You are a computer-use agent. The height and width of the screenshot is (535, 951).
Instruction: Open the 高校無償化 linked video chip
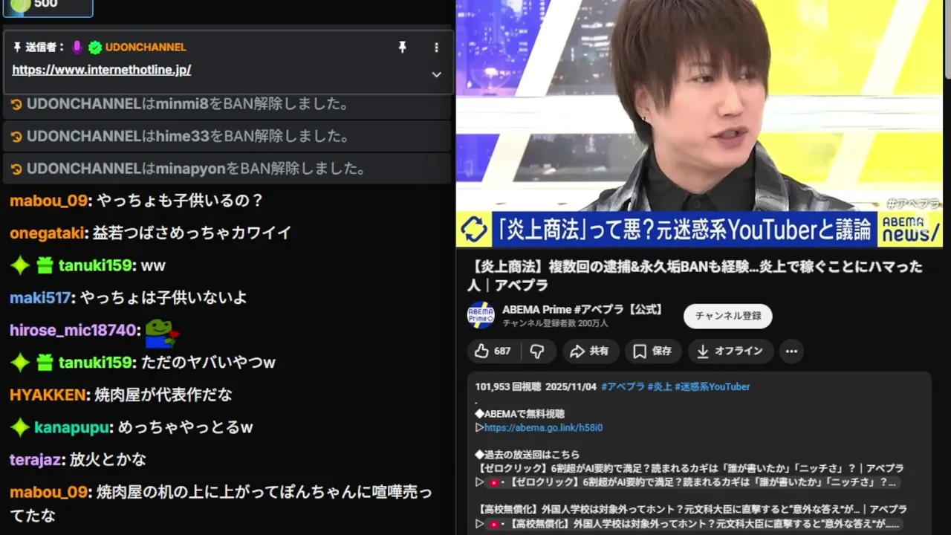[693, 524]
